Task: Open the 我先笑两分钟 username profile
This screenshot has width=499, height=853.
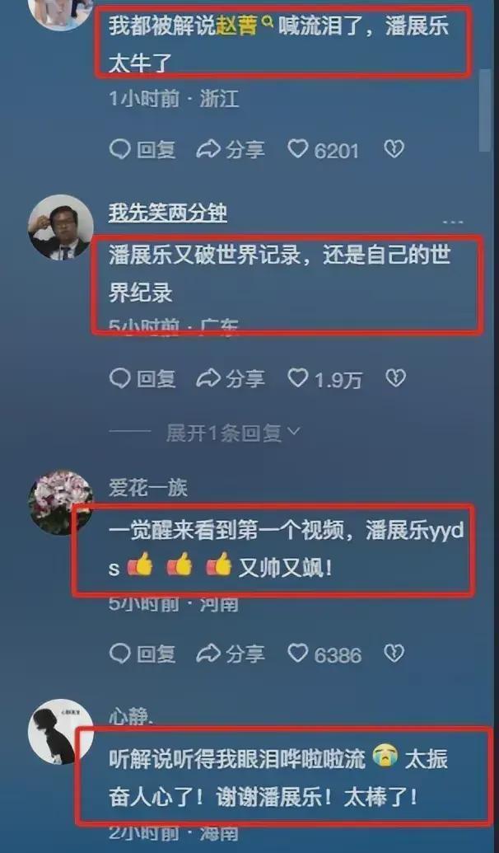Action: pyautogui.click(x=167, y=213)
